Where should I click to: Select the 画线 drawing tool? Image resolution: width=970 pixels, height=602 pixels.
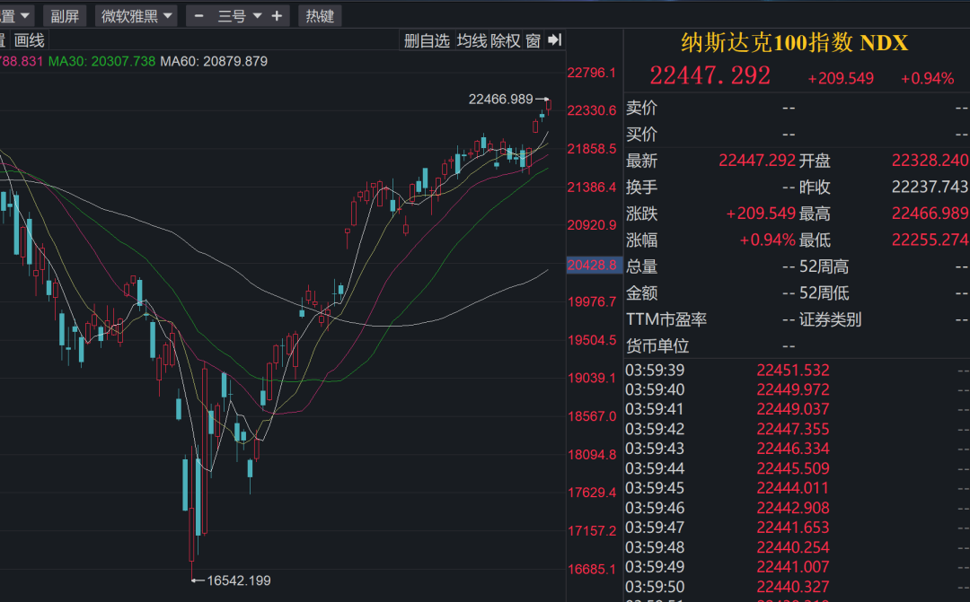click(30, 39)
